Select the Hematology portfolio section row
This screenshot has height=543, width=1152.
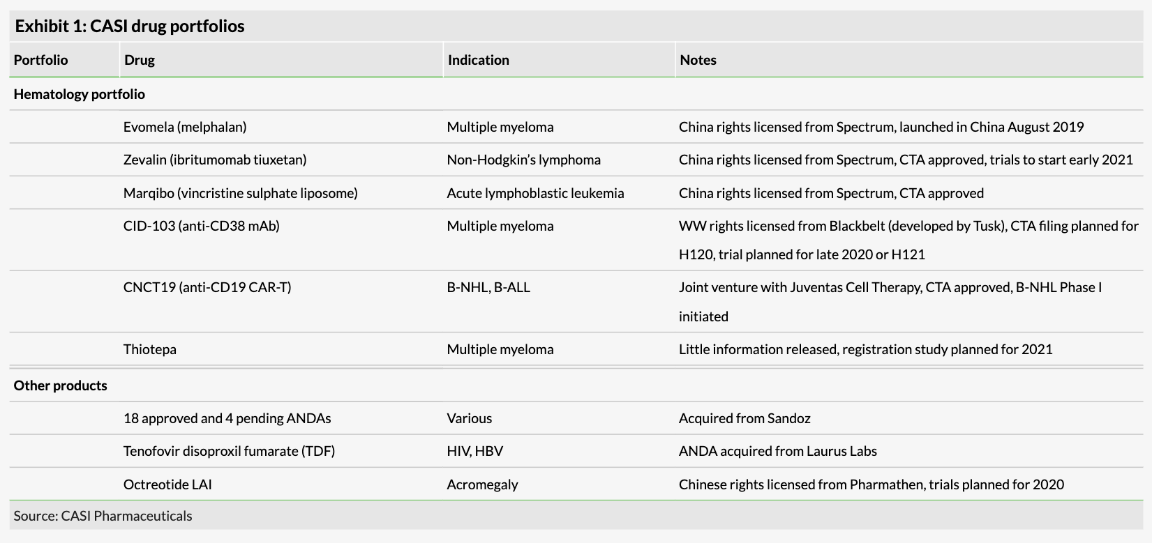(x=80, y=94)
